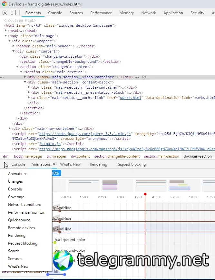Collapse the main-section__content-block div

point(25,82)
